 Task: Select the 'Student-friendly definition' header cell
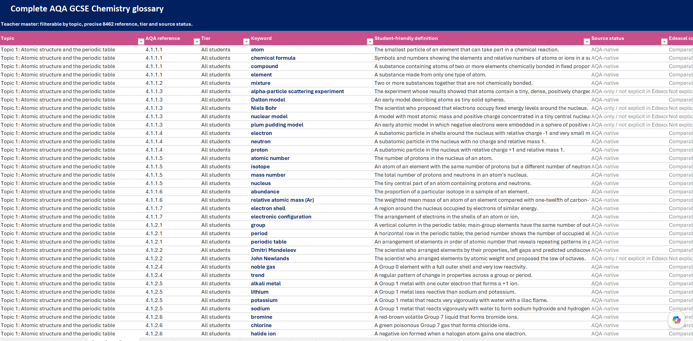482,38
